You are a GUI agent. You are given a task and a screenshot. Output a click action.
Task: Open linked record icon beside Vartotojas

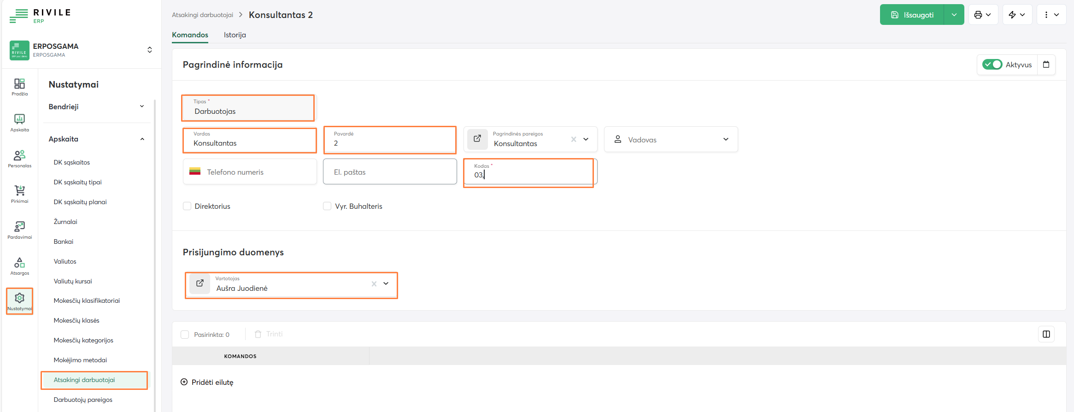click(x=200, y=283)
